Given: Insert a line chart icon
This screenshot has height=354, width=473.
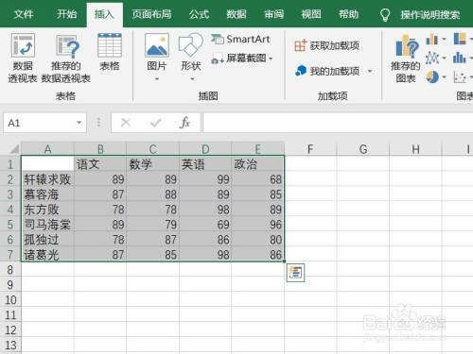Looking at the screenshot, I should point(431,58).
